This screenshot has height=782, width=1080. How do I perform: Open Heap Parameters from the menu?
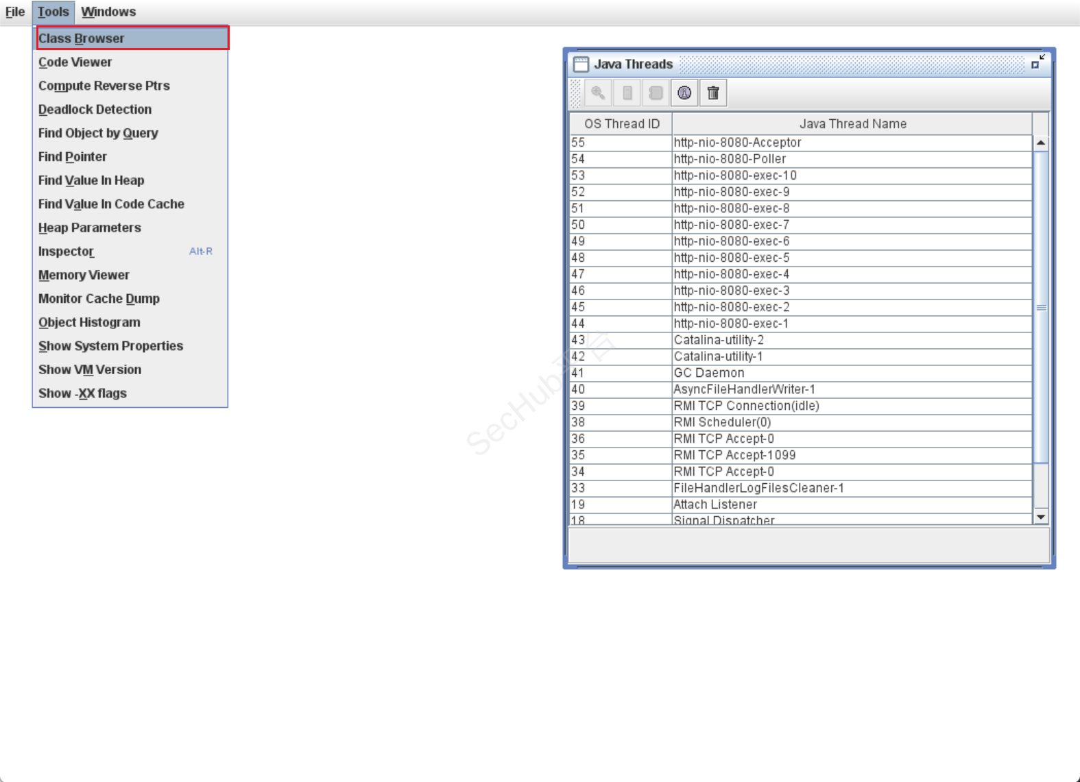pos(89,228)
